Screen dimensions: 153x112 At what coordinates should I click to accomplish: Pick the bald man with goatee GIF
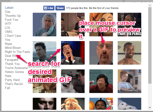pos(101,53)
